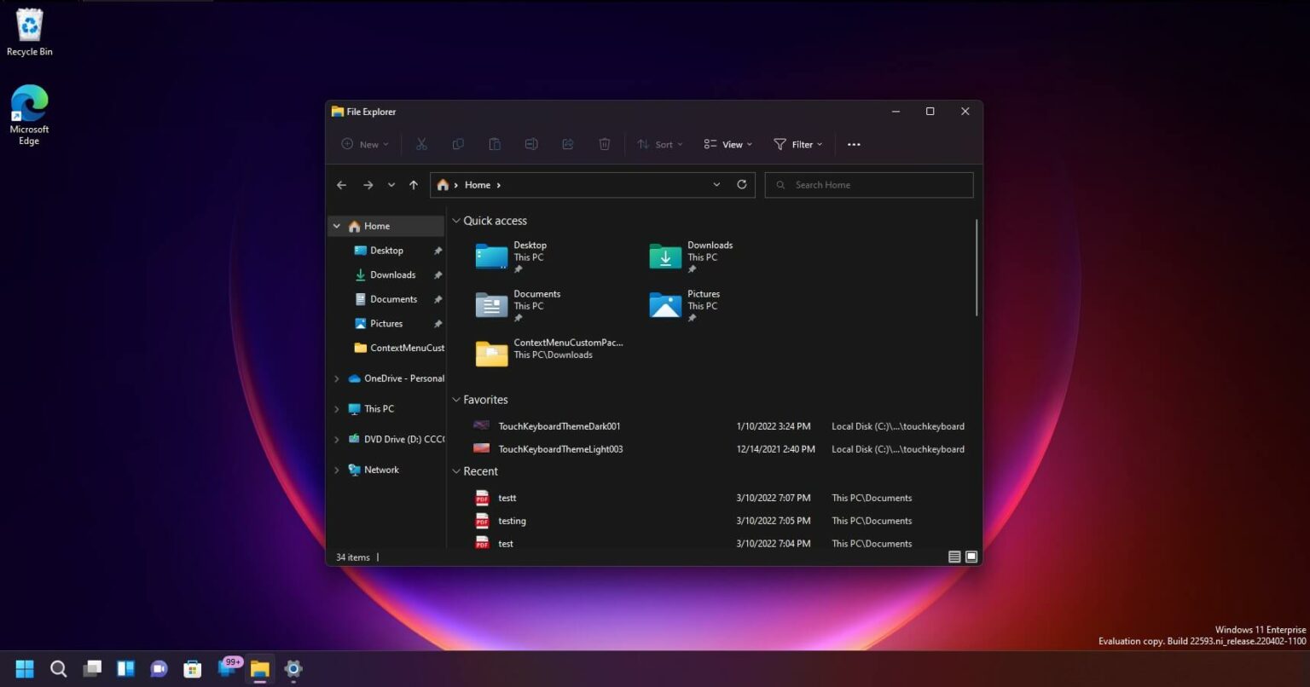Unpin Desktop from the sidebar
The width and height of the screenshot is (1310, 687).
point(438,251)
